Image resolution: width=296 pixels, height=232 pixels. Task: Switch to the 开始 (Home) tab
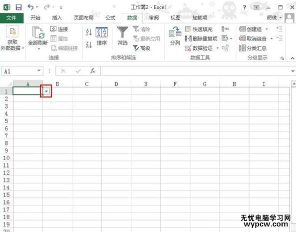[x=35, y=18]
